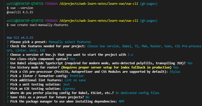Click 'In dedicated config files' answer
The width and height of the screenshot is (202, 106).
tap(137, 93)
